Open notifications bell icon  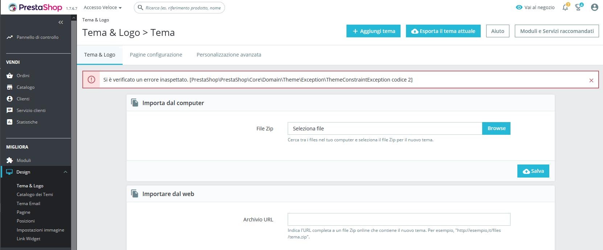tap(565, 8)
